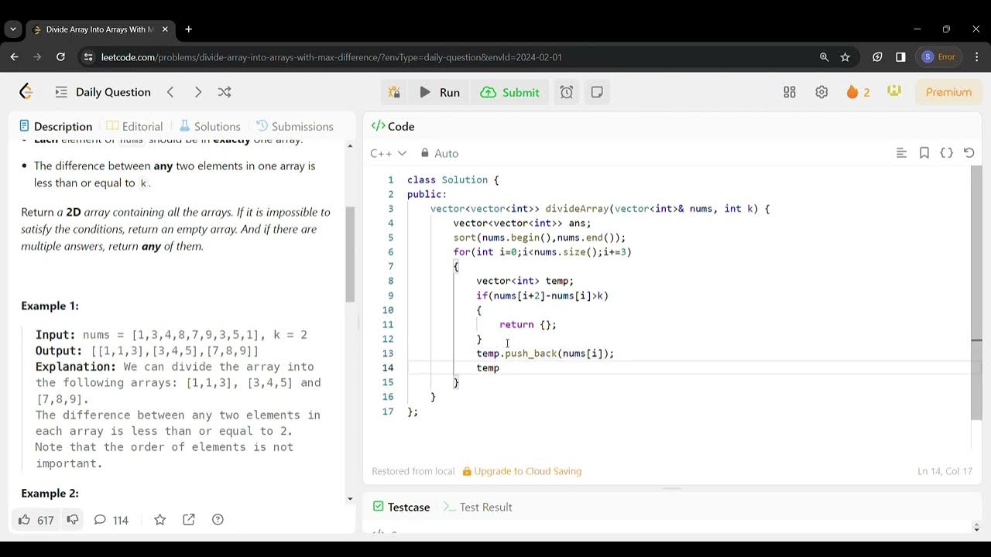The height and width of the screenshot is (557, 991).
Task: Click the code editor vertical scrollbar
Action: 976,292
